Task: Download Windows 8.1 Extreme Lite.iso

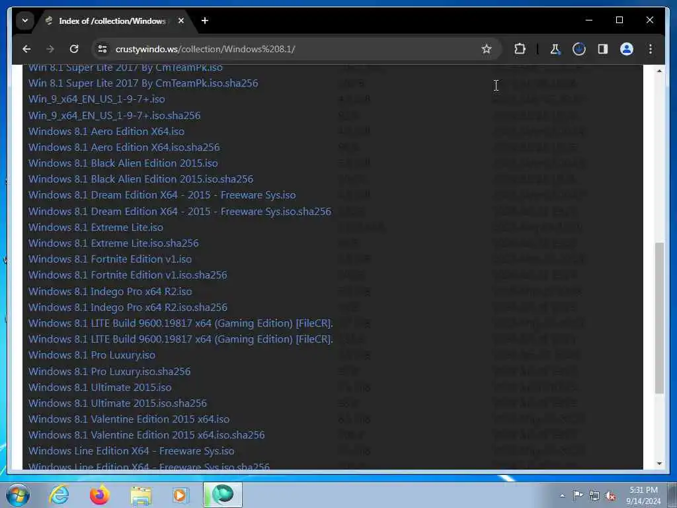Action: pos(96,228)
